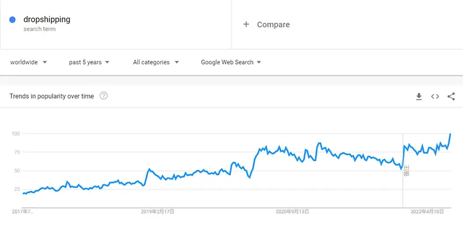Click the 2022年4月10日 axis label
The height and width of the screenshot is (235, 463).
[x=427, y=211]
